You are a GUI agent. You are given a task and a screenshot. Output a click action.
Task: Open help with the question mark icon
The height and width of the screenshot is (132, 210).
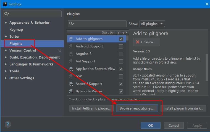click(x=8, y=124)
